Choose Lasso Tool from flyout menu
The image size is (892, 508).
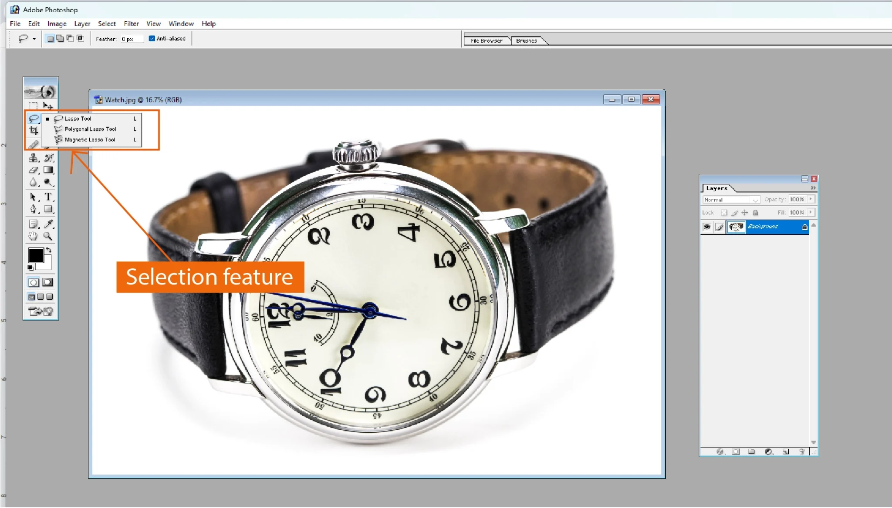point(93,119)
